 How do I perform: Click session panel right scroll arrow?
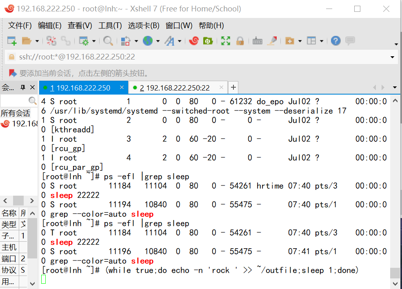(32, 201)
